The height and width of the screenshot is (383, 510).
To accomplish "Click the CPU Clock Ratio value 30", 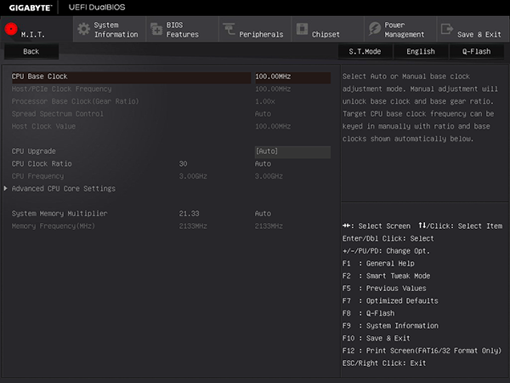I will [183, 163].
